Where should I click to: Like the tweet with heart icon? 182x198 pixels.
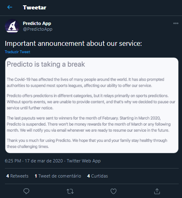click(x=113, y=191)
